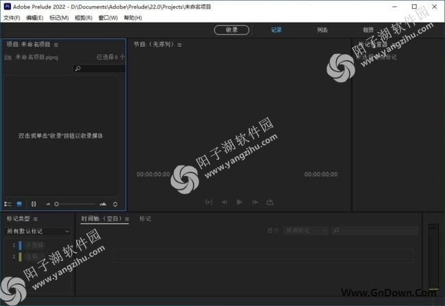Viewport: 445px width, 306px height.
Task: Switch to thumbnail view in project panel
Action: click(19, 204)
